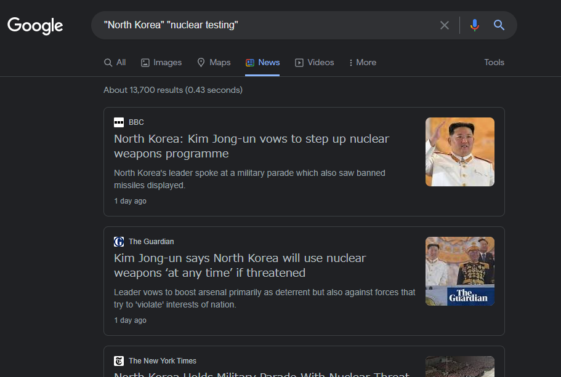The image size is (561, 377).
Task: Click the '1 day ago' under BBC article
Action: (x=130, y=201)
